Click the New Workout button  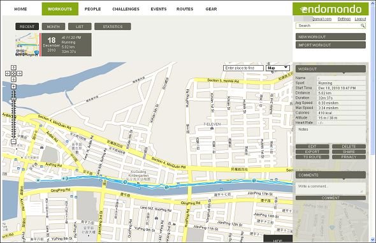pos(331,37)
